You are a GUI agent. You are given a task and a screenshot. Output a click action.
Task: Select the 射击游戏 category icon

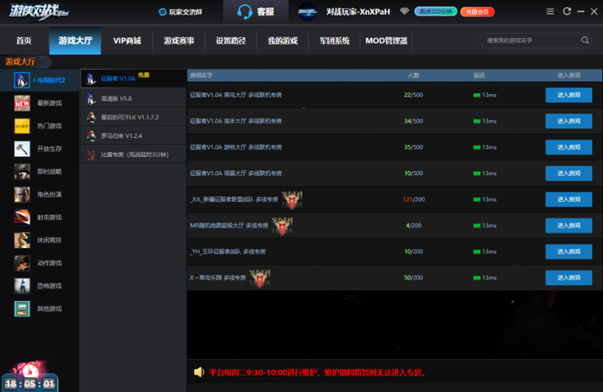click(22, 218)
